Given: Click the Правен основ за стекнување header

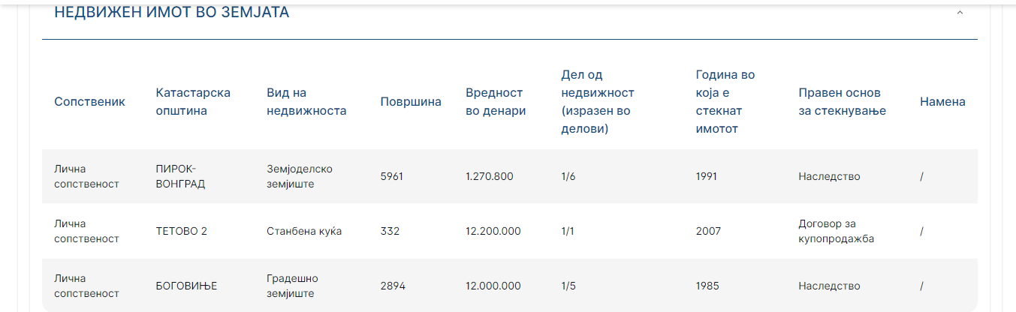Looking at the screenshot, I should tap(842, 102).
